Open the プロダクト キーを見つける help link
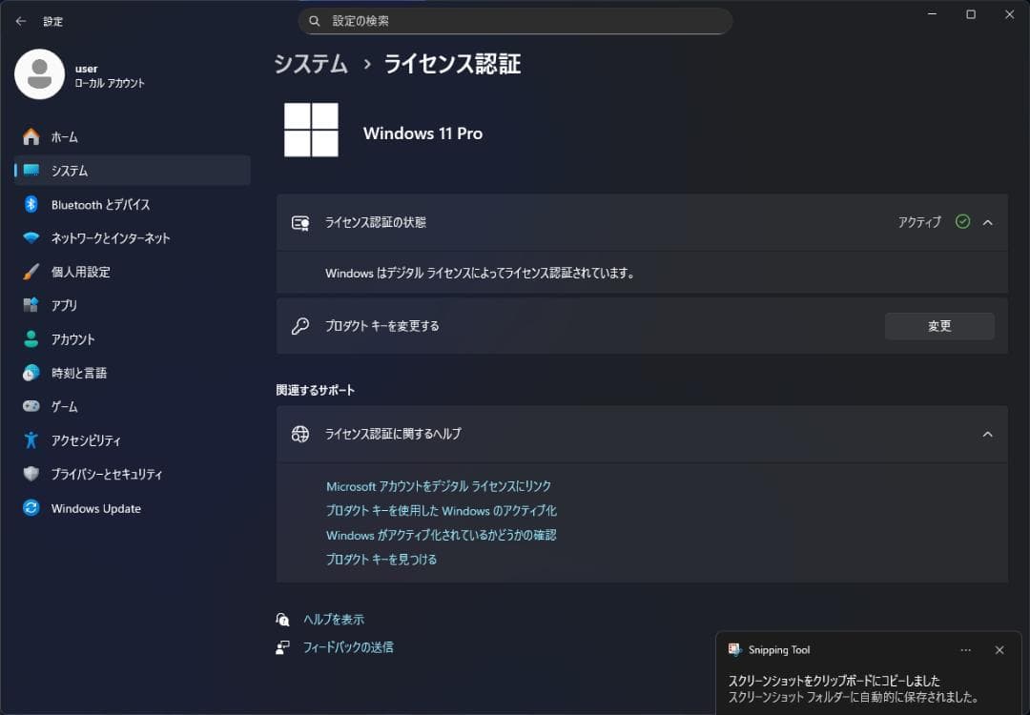 tap(381, 559)
